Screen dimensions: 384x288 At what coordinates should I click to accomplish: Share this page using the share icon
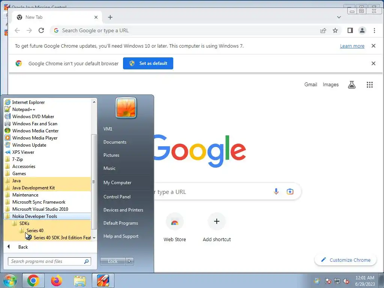click(323, 30)
